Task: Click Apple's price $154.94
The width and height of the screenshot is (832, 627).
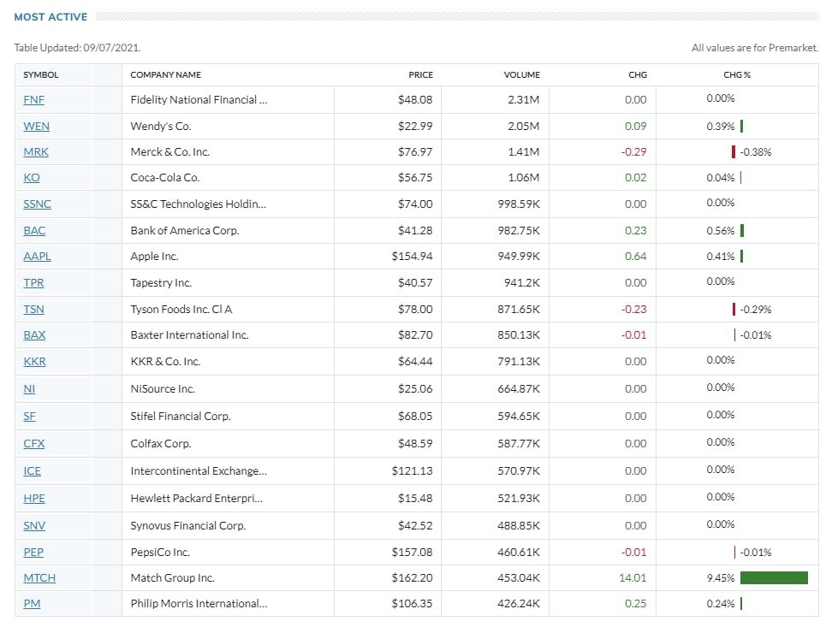Action: (x=413, y=257)
